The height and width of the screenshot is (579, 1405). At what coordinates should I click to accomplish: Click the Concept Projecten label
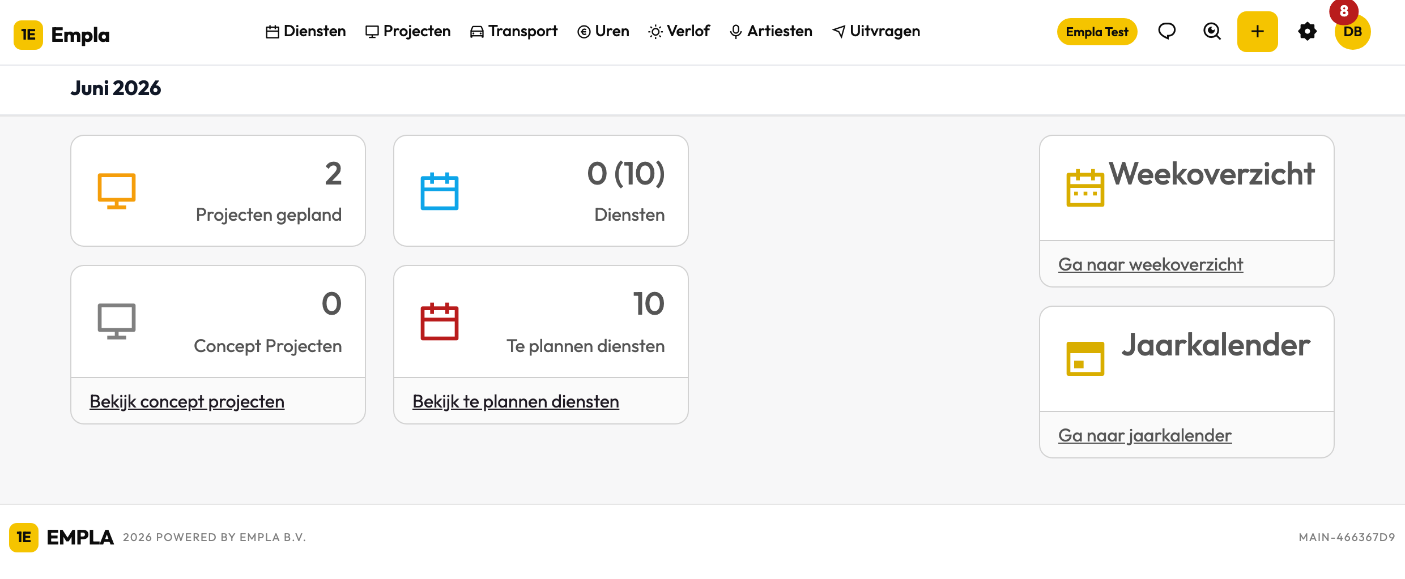pos(268,346)
